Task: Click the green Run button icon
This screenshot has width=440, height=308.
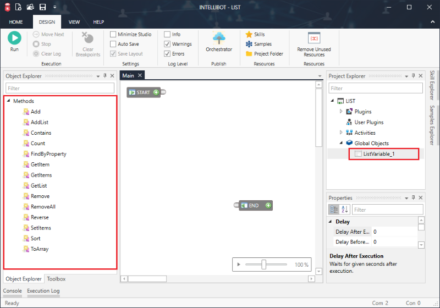Action: click(14, 38)
